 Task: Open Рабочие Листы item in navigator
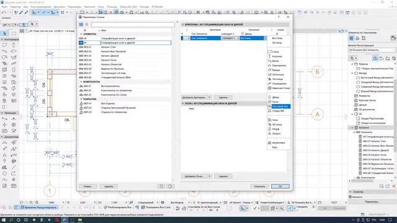click(x=367, y=100)
